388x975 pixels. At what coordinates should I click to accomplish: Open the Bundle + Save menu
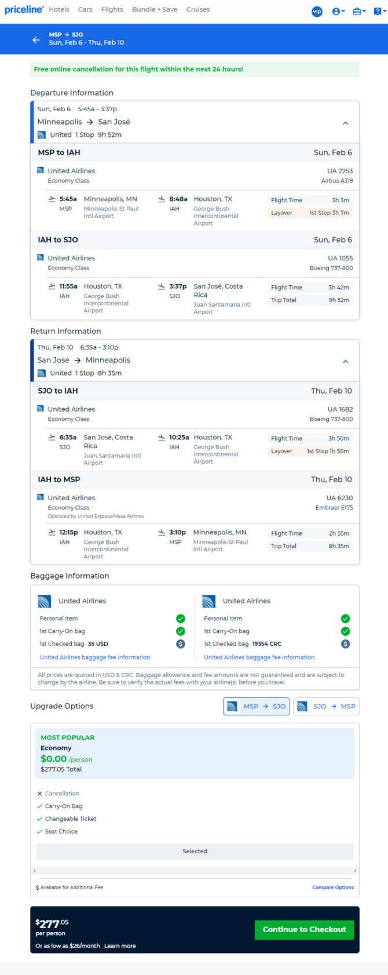click(155, 10)
